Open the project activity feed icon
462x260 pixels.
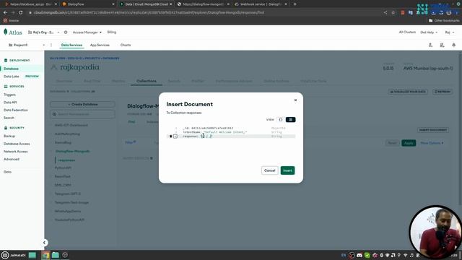click(442, 45)
